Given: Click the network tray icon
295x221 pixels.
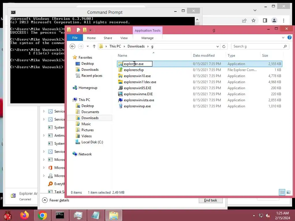Looking at the screenshot, I should pos(261,216).
